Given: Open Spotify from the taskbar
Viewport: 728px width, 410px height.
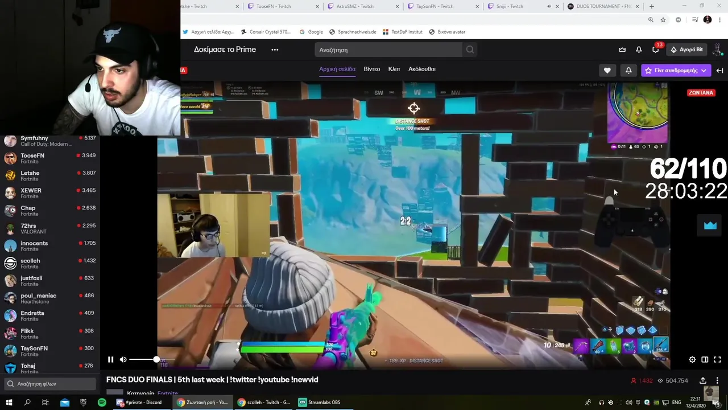Looking at the screenshot, I should coord(102,402).
